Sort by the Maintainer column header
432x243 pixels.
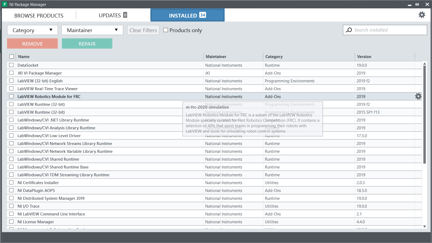coord(216,57)
